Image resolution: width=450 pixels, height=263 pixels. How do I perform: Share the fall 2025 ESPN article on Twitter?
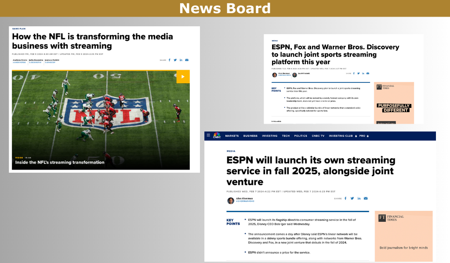pyautogui.click(x=352, y=198)
